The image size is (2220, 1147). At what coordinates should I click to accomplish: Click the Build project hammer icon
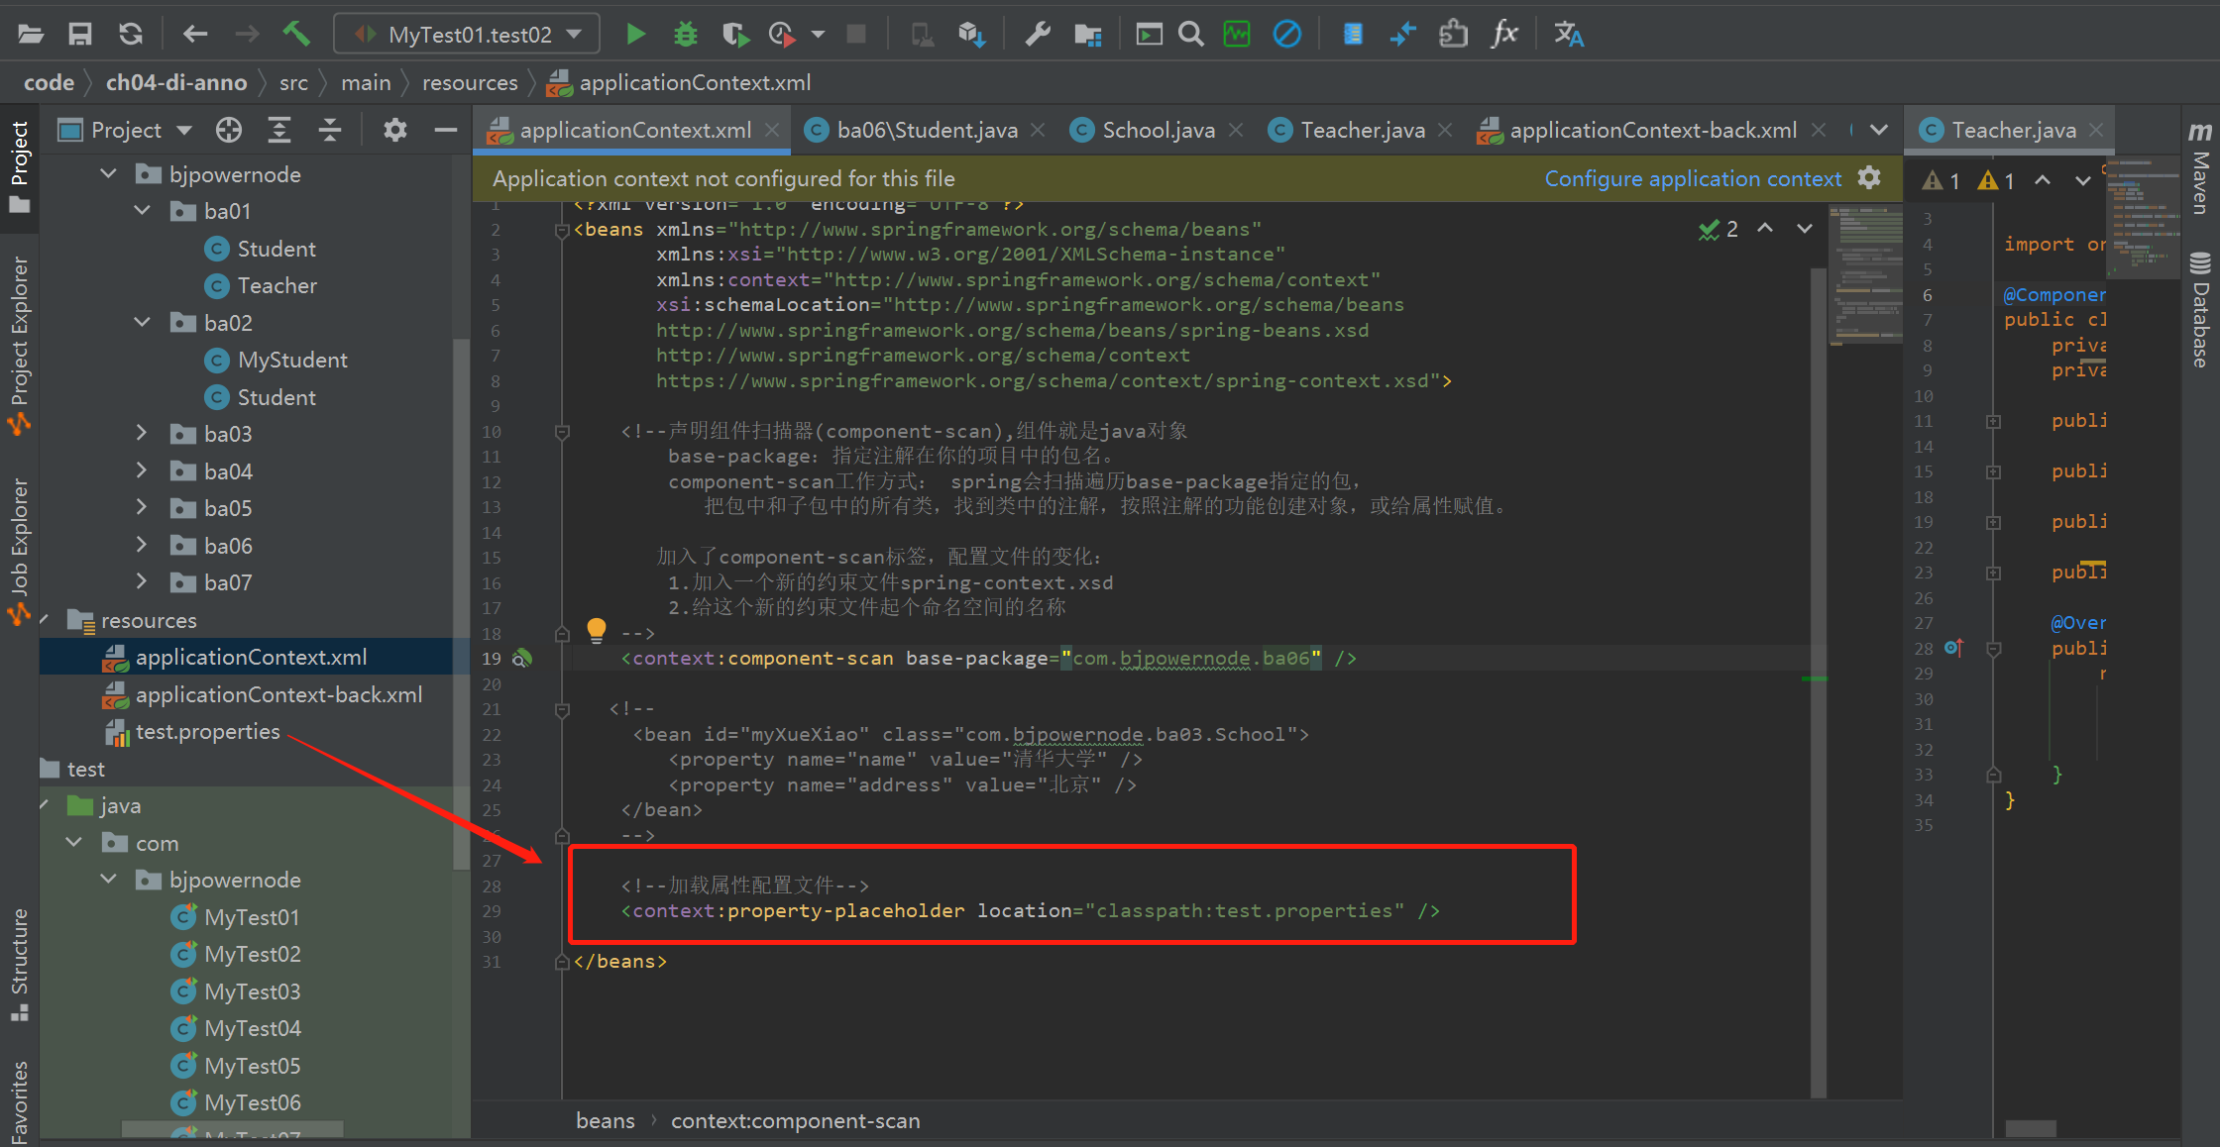[x=295, y=35]
